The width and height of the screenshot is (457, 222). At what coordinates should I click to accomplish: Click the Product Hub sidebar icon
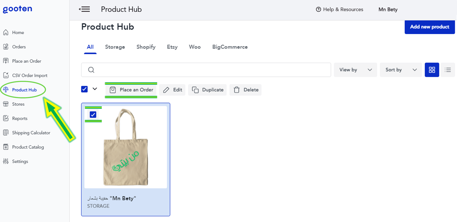6,90
